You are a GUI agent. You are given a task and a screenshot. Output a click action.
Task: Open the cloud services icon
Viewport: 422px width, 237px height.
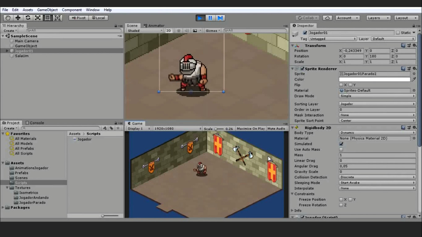click(x=327, y=18)
